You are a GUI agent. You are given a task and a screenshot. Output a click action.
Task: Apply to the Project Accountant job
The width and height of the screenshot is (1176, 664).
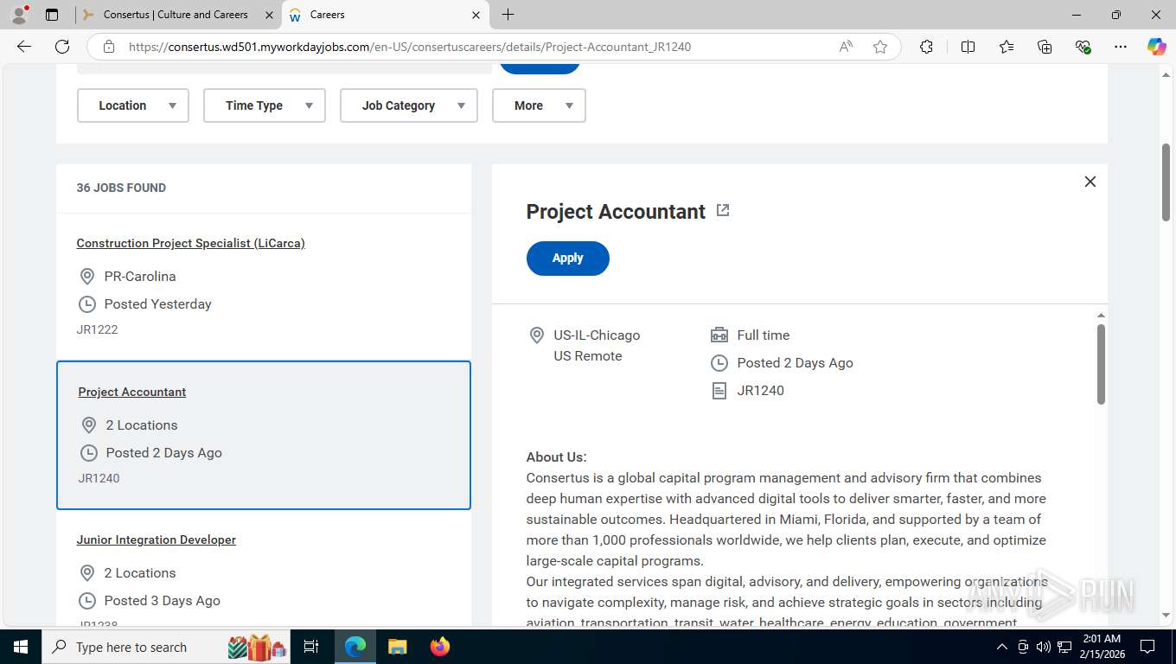click(x=567, y=258)
